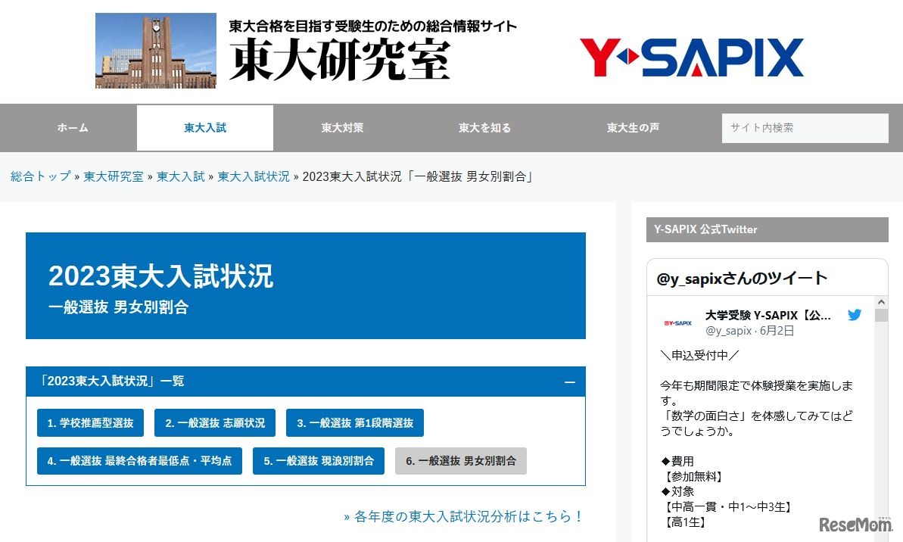Click the 一般選抜 志願状況 button
The image size is (903, 542).
215,423
